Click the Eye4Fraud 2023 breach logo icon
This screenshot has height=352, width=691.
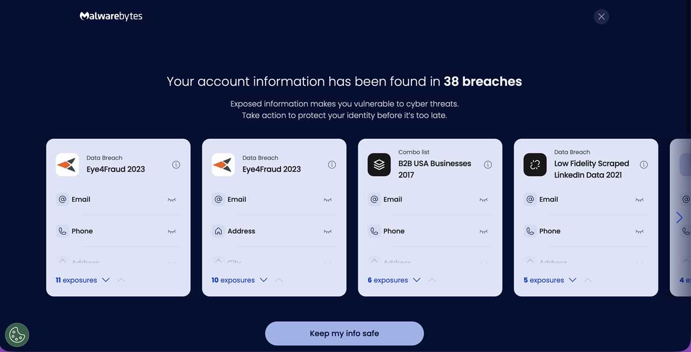67,164
